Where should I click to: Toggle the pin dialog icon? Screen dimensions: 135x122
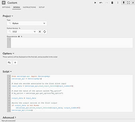[124, 3]
